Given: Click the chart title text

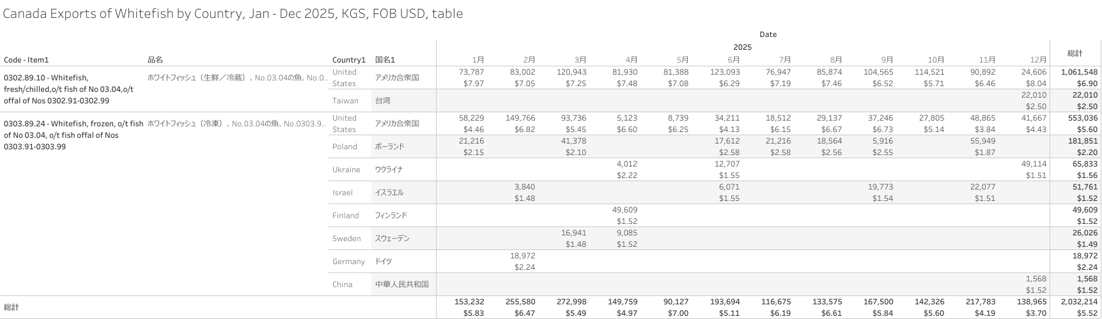Looking at the screenshot, I should tap(233, 13).
